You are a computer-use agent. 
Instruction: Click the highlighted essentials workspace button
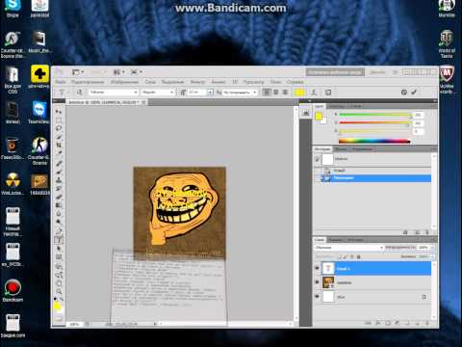pyautogui.click(x=335, y=72)
